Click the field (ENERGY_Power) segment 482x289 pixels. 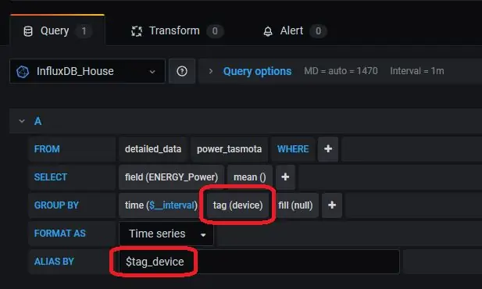(171, 177)
